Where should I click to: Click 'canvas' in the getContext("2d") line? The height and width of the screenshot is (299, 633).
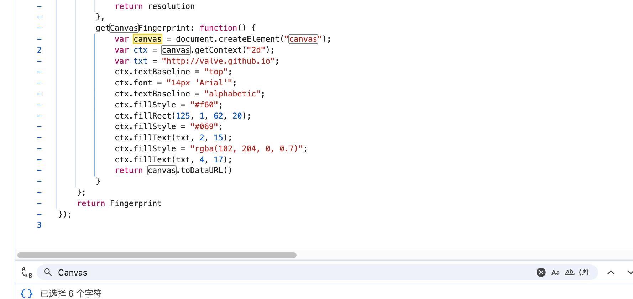176,50
